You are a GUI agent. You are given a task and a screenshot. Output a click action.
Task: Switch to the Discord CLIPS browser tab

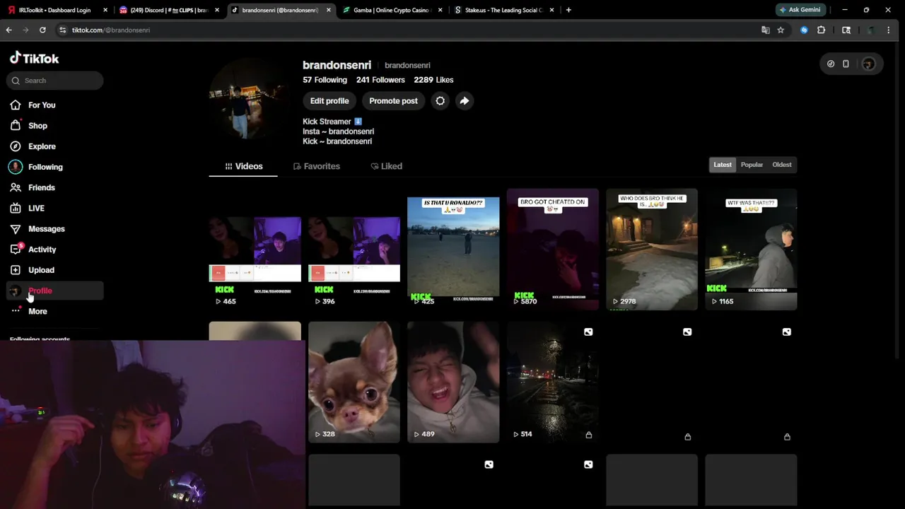(x=169, y=10)
